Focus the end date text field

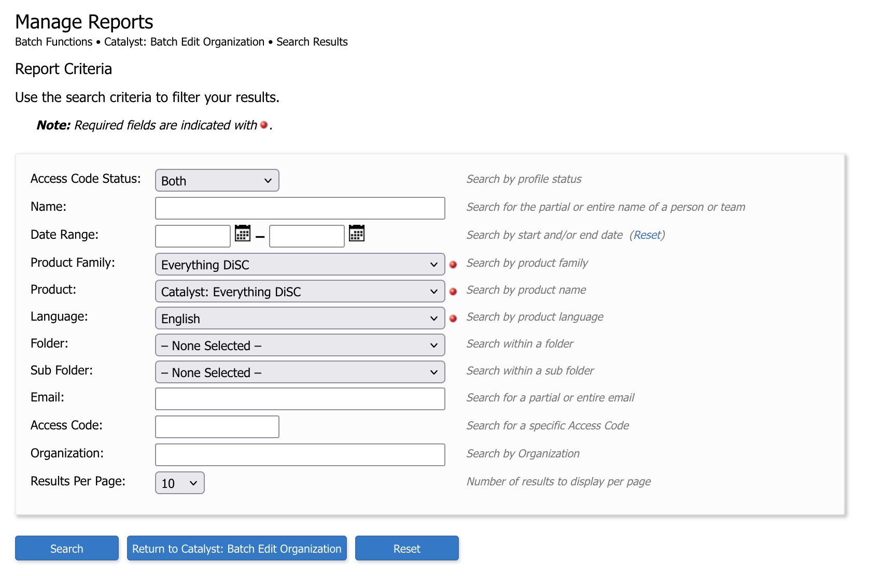point(307,236)
